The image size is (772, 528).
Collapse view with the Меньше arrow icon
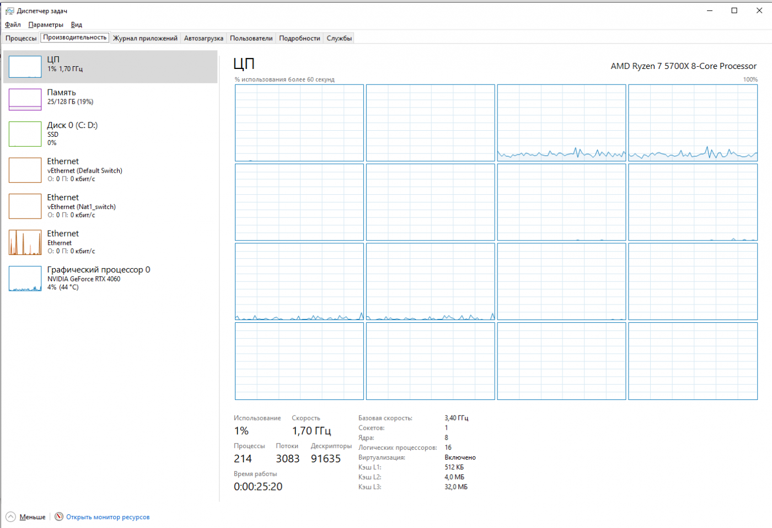tap(10, 517)
